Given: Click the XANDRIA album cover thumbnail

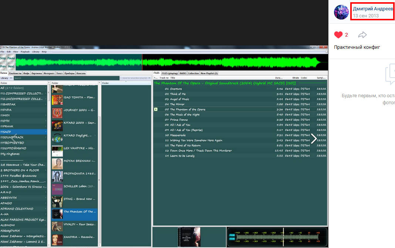Looking at the screenshot, I should pyautogui.click(x=57, y=239).
